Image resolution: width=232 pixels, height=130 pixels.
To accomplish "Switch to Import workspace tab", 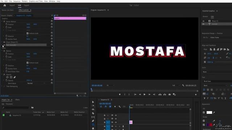I will (12, 5).
